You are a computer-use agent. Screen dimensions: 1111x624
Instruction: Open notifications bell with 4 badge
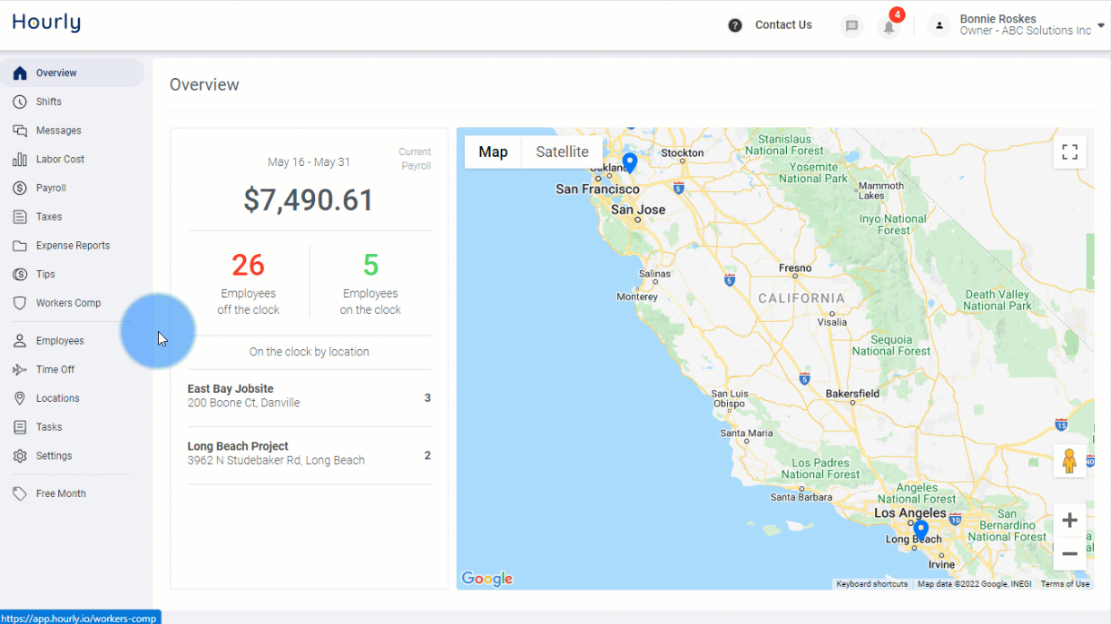click(890, 26)
